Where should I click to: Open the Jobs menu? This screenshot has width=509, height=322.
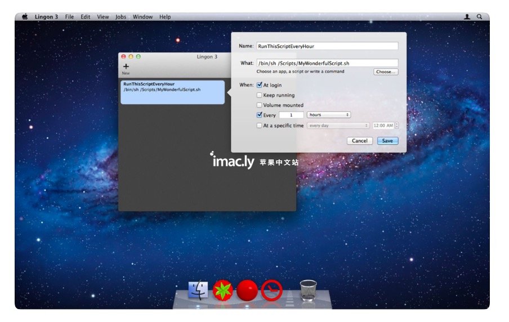[x=120, y=17]
